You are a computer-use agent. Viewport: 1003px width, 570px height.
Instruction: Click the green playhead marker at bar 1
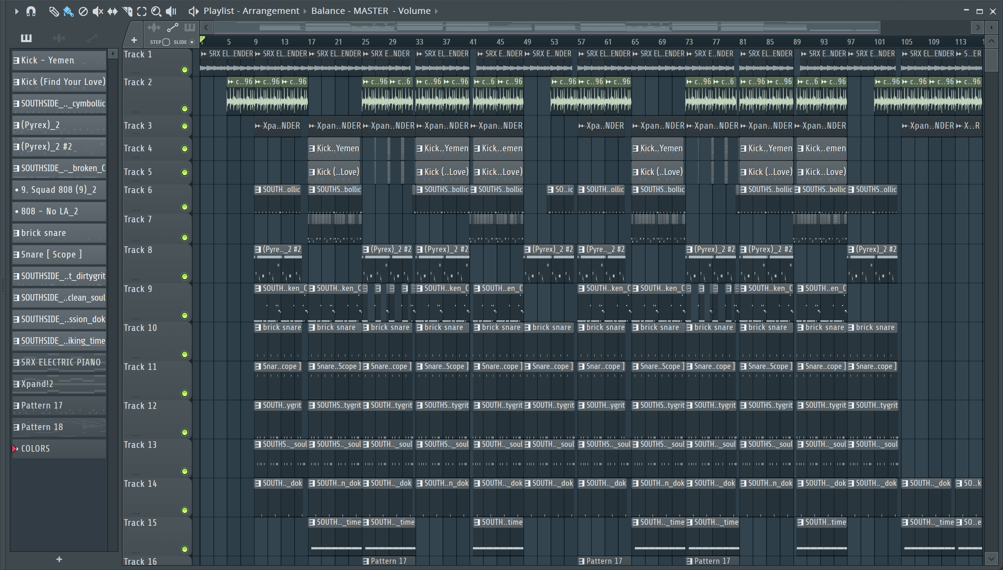click(203, 40)
